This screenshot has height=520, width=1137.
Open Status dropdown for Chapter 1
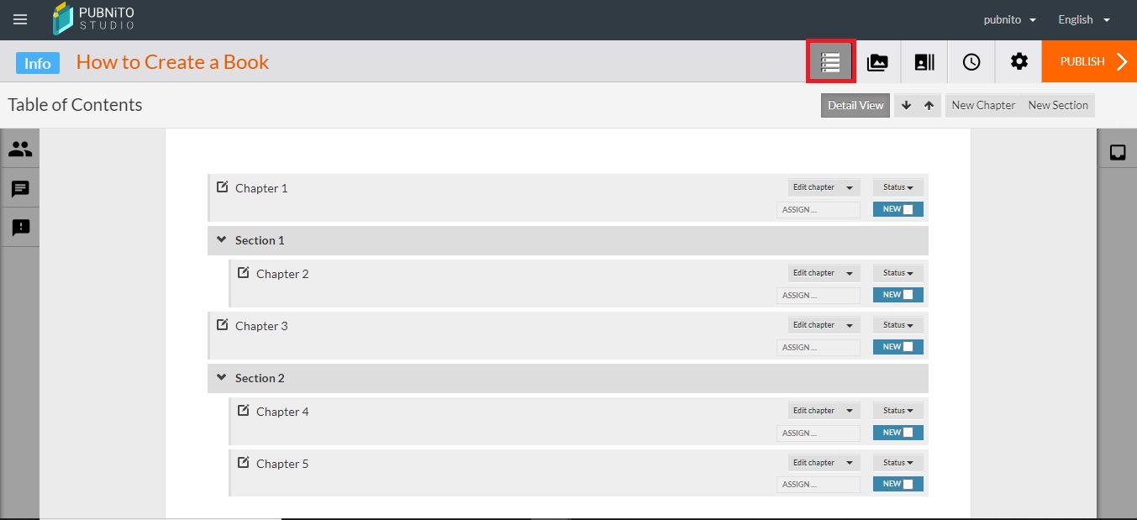tap(897, 187)
